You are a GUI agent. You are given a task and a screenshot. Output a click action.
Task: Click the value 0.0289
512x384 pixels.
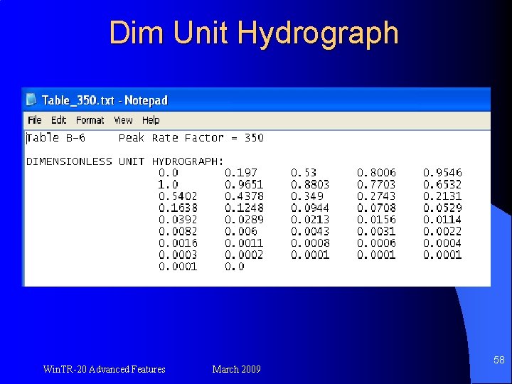[x=244, y=220]
